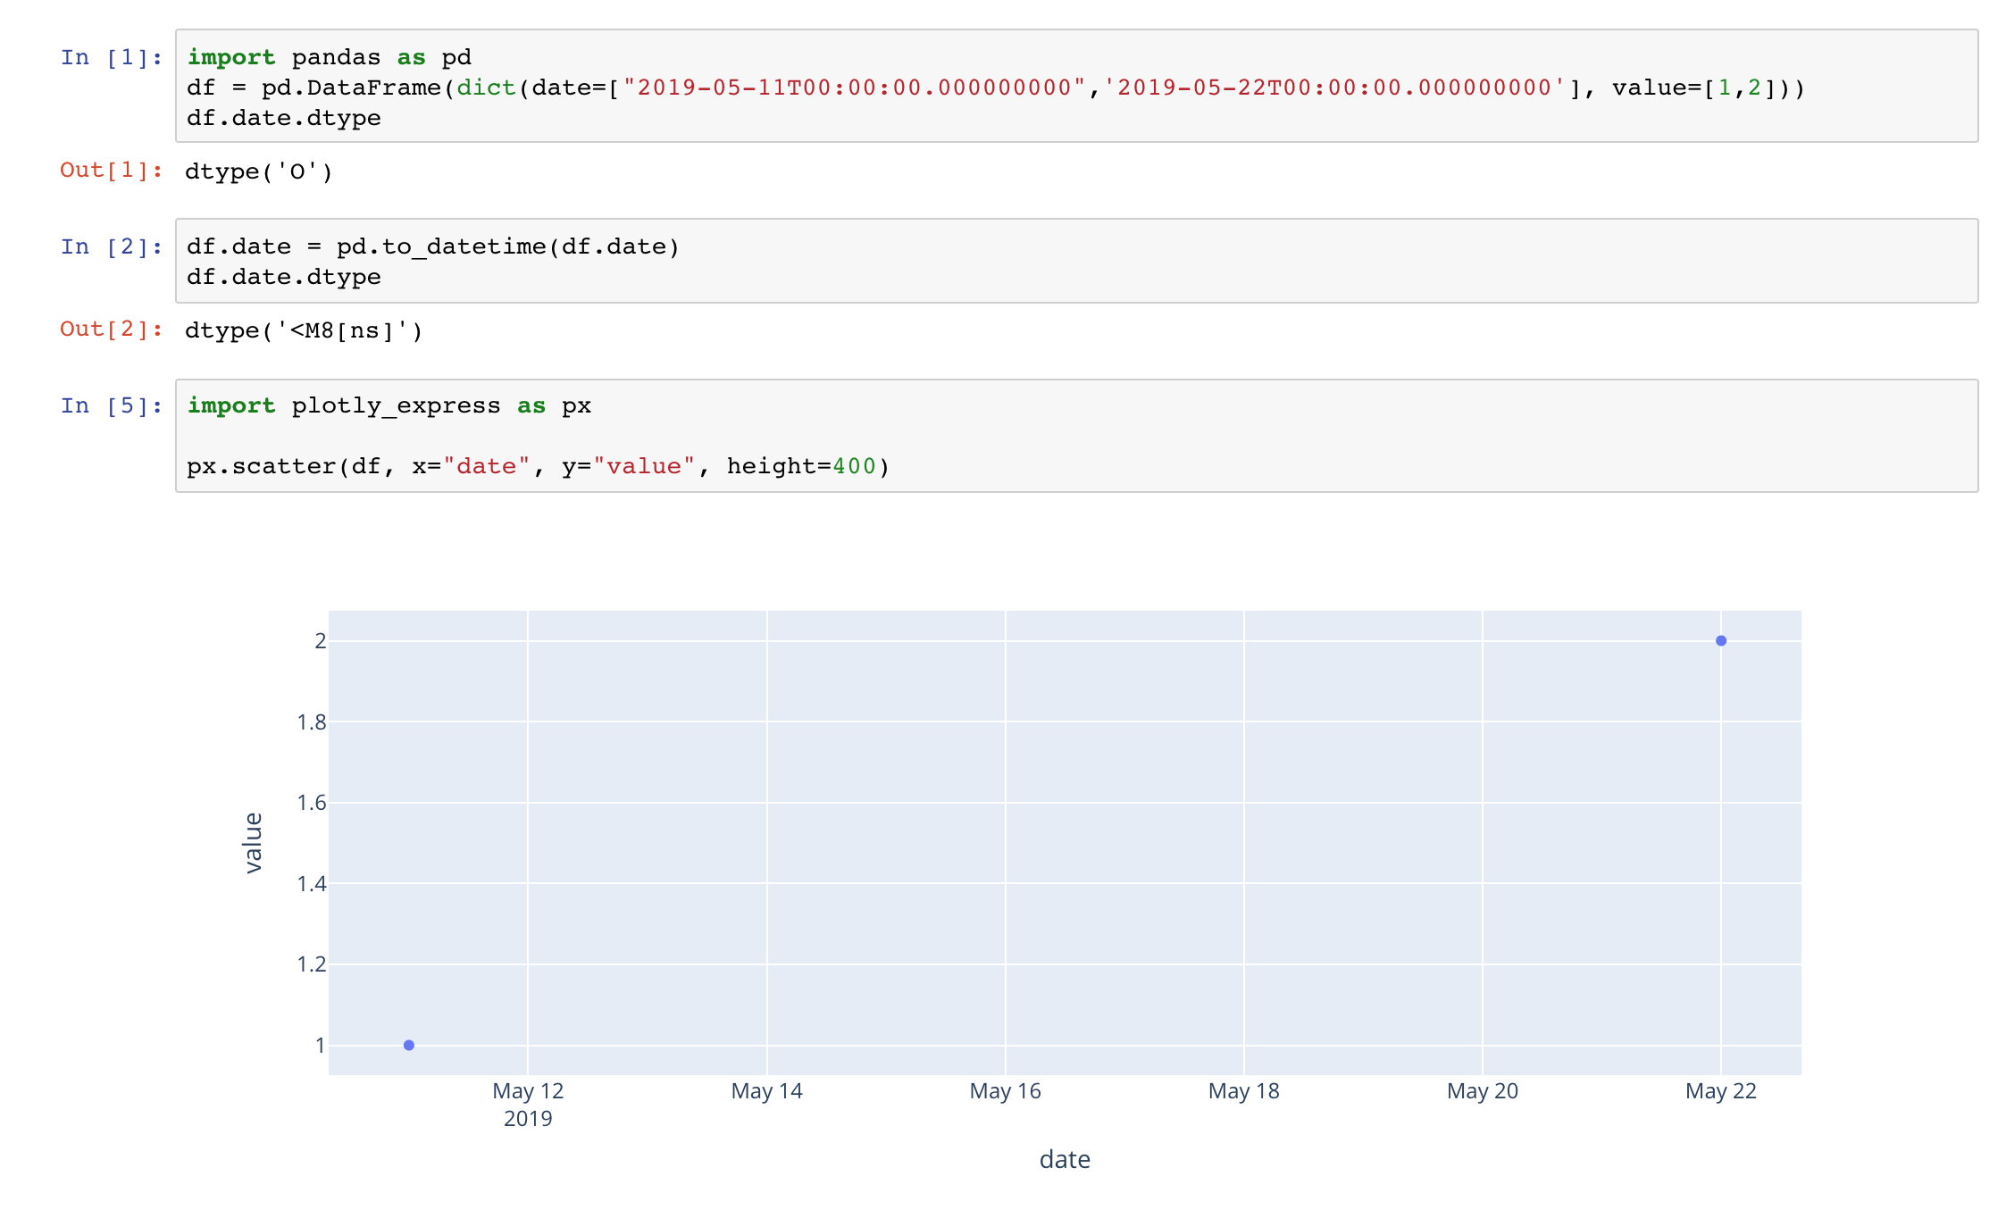
Task: Click the 'May 12' x-axis tick label
Action: [x=528, y=1091]
